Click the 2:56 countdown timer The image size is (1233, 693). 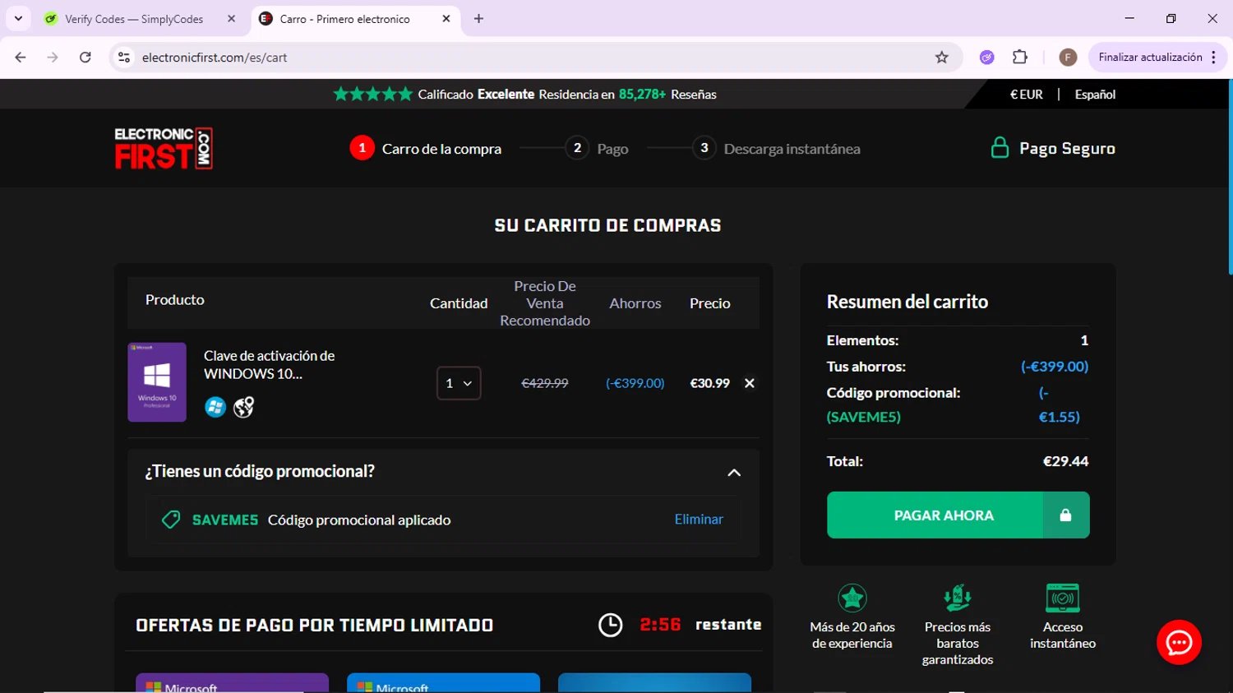coord(660,625)
